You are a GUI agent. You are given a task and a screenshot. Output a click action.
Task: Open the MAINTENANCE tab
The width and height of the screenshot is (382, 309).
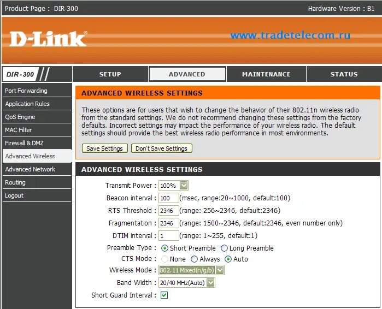266,74
